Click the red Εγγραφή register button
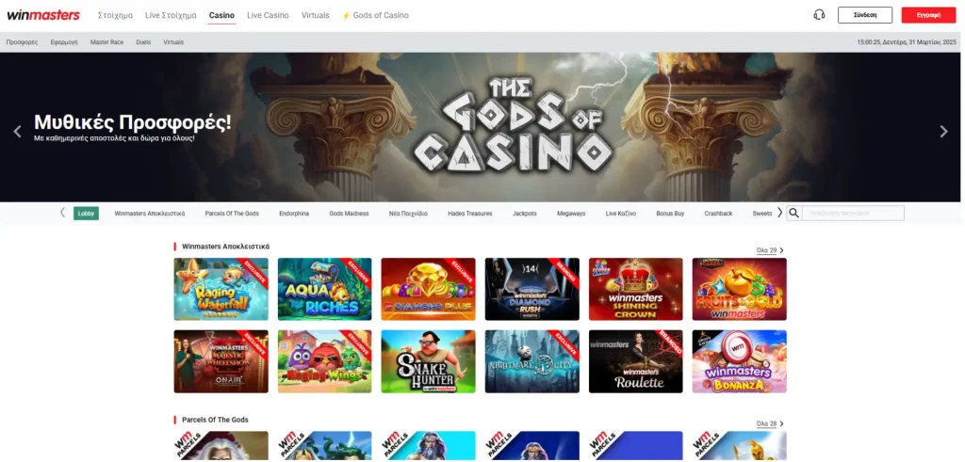The image size is (965, 462). pyautogui.click(x=928, y=15)
